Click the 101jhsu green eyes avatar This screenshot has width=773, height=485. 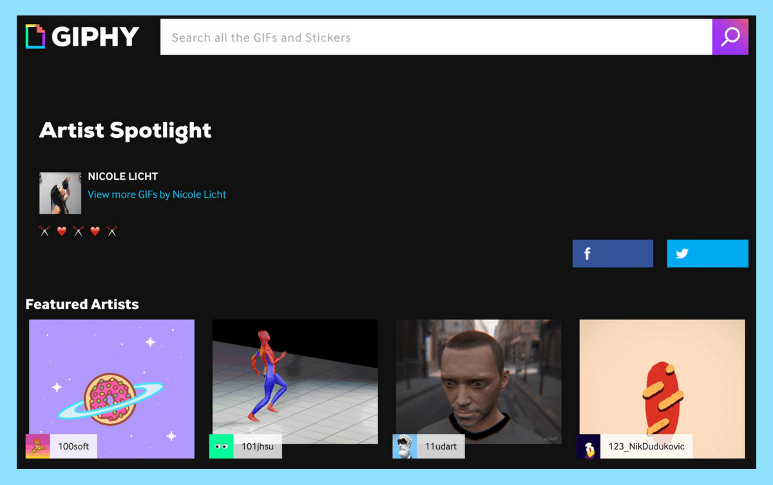click(x=221, y=446)
